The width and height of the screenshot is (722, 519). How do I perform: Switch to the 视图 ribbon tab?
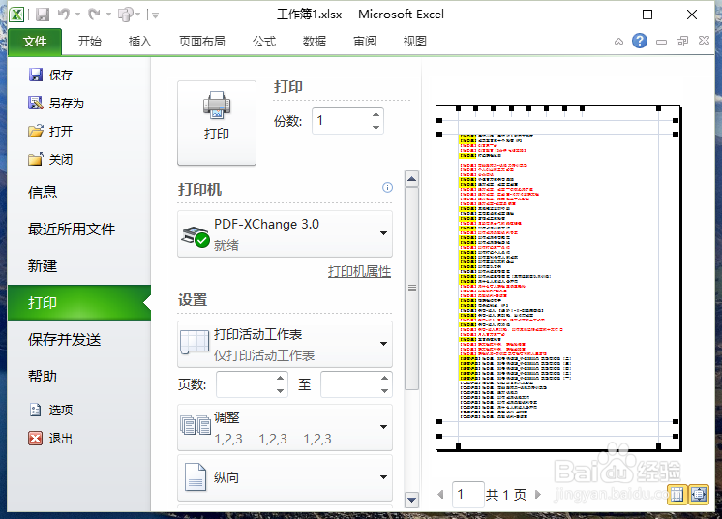(x=415, y=42)
